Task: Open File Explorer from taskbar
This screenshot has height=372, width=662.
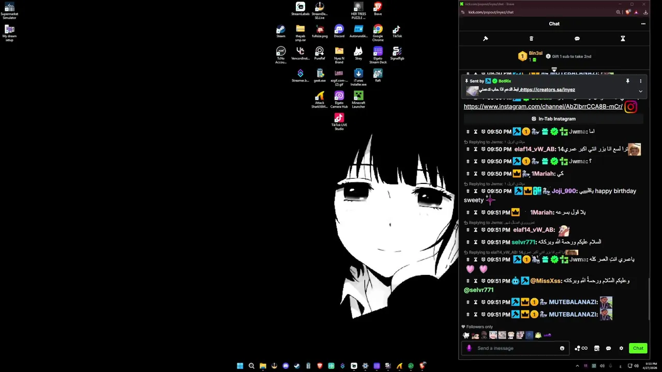Action: [x=263, y=366]
